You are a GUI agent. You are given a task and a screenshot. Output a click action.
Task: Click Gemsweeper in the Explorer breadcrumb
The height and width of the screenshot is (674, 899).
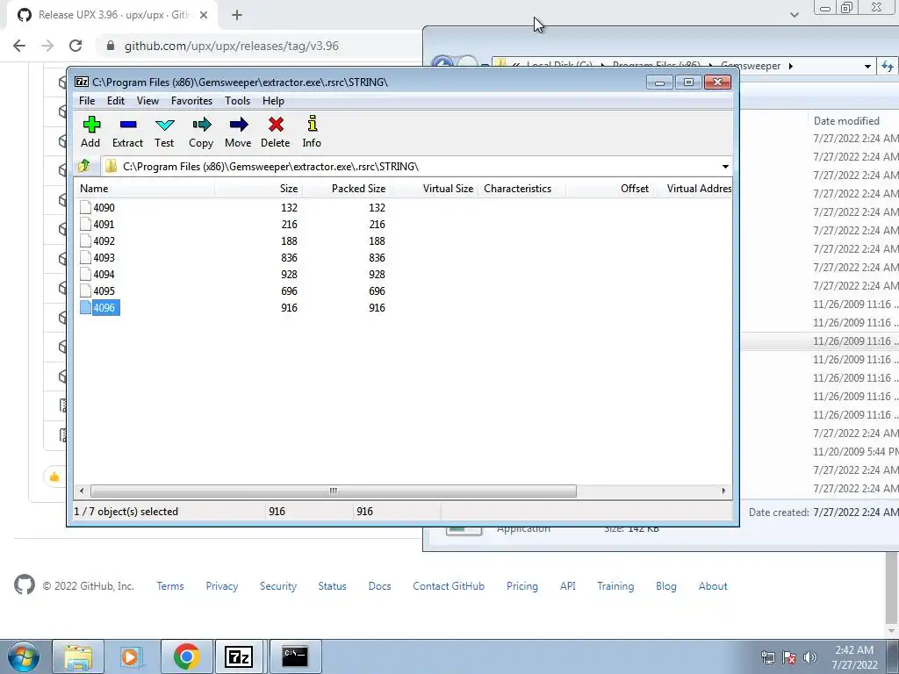pos(752,66)
